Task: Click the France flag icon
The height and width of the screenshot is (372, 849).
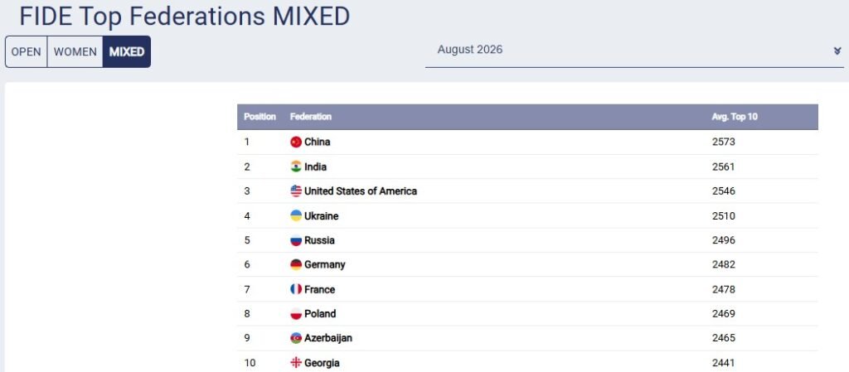Action: pos(296,289)
